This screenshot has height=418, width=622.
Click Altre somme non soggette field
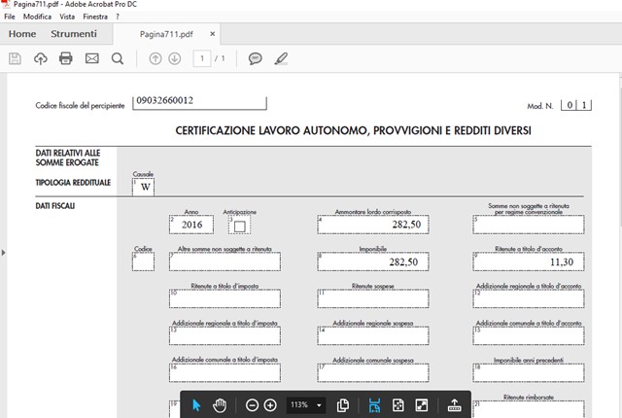click(225, 261)
